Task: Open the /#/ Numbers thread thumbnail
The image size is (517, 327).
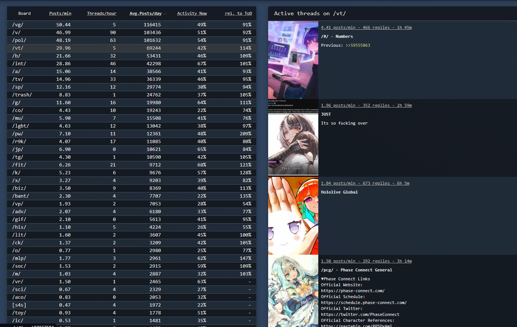Action: click(293, 60)
